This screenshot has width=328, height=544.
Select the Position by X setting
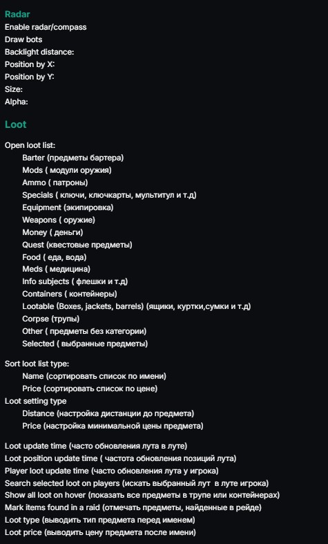30,64
